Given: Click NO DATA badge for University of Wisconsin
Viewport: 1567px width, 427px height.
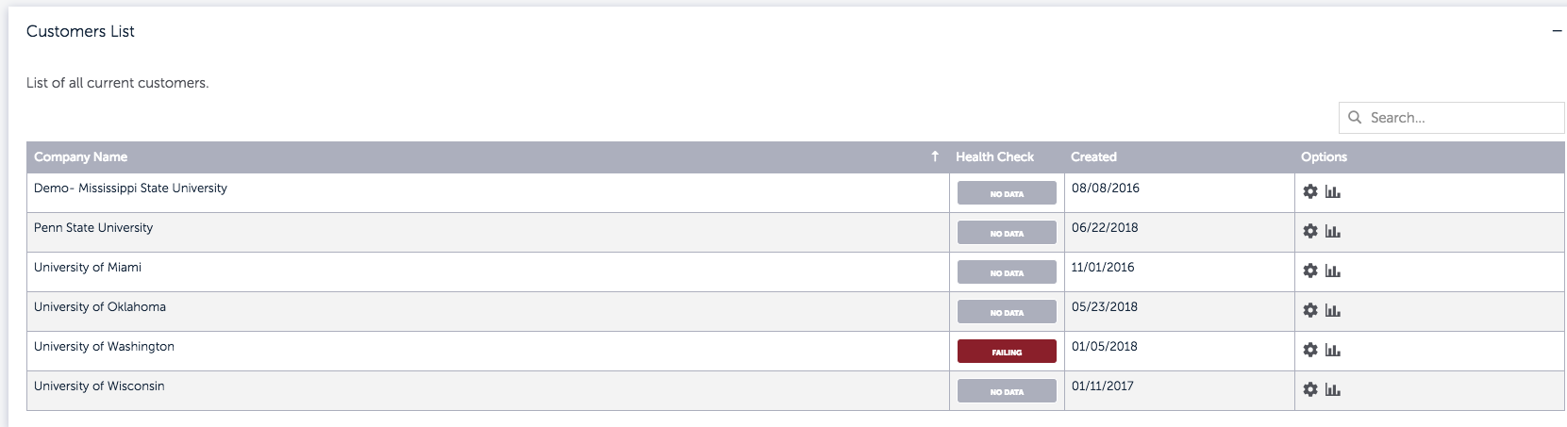Looking at the screenshot, I should point(1007,391).
